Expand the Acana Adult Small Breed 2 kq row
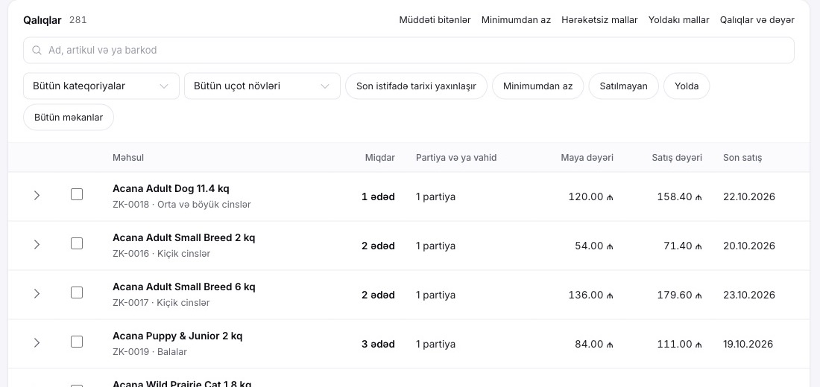This screenshot has width=820, height=387. tap(37, 244)
